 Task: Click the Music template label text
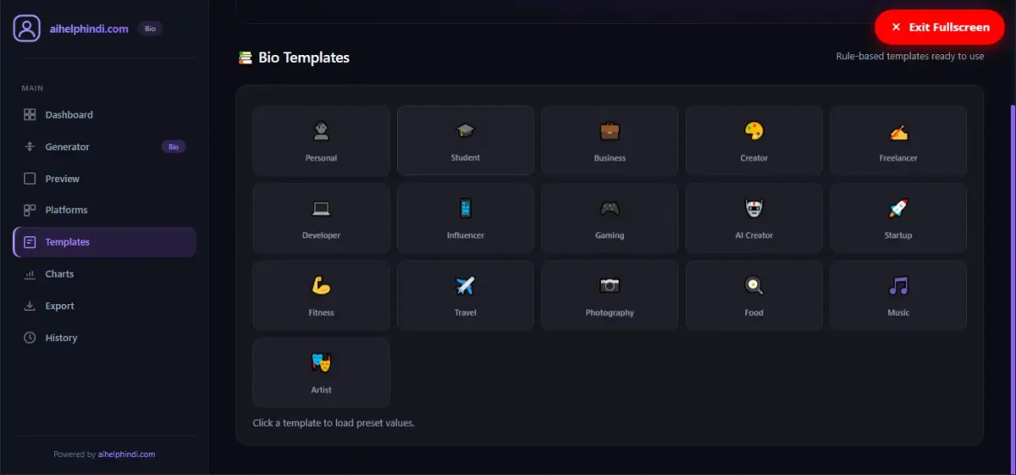click(x=898, y=312)
